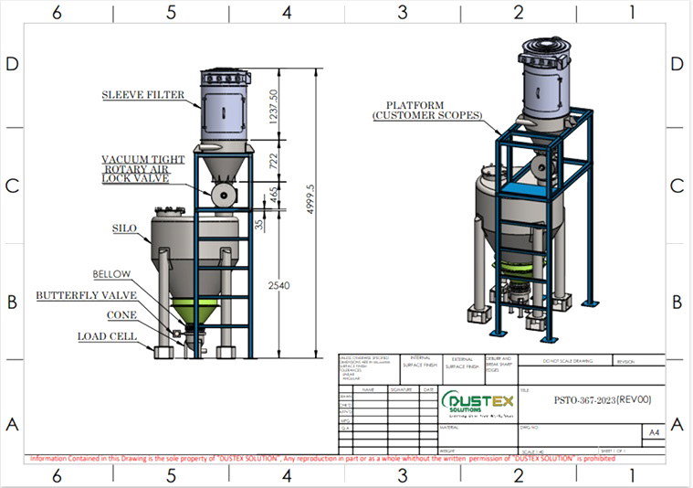Image resolution: width=693 pixels, height=488 pixels.
Task: Select the DO NOT SCALE DRAWING cell
Action: point(565,361)
